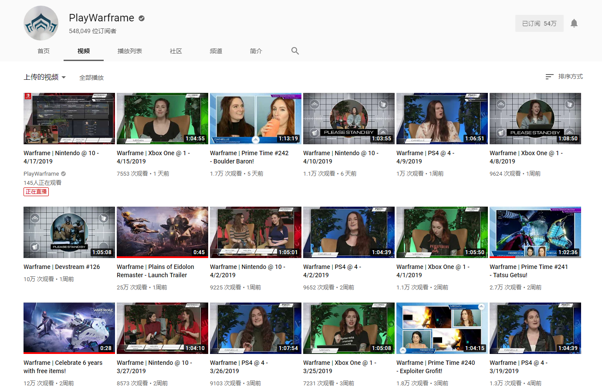
Task: Open title Warframe | Nintendo @ 10 - 4/17/2019
Action: point(61,157)
